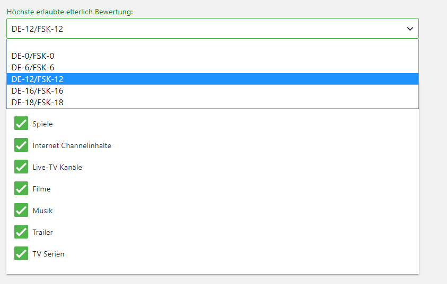Click the TV Serien label text
Screen dimensions: 447x284
tap(48, 254)
